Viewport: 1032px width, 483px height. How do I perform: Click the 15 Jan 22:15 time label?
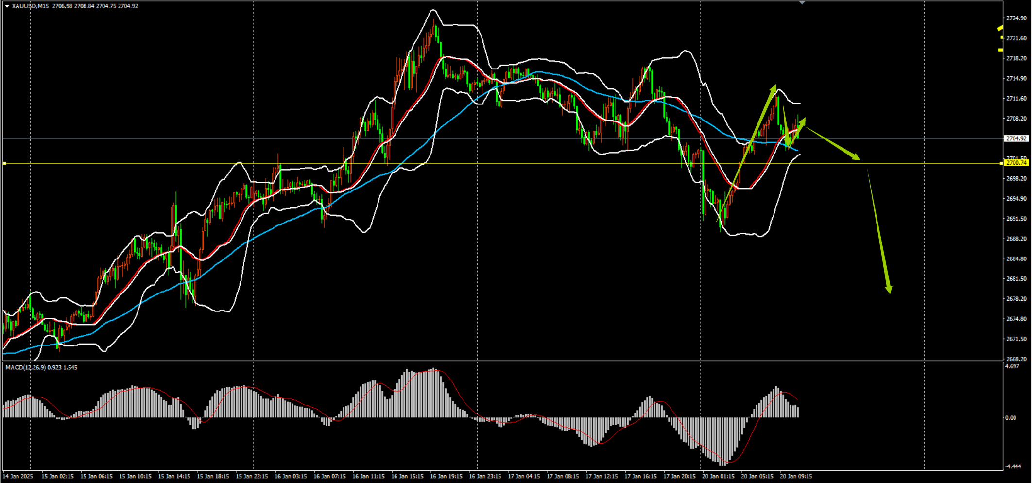(x=252, y=476)
